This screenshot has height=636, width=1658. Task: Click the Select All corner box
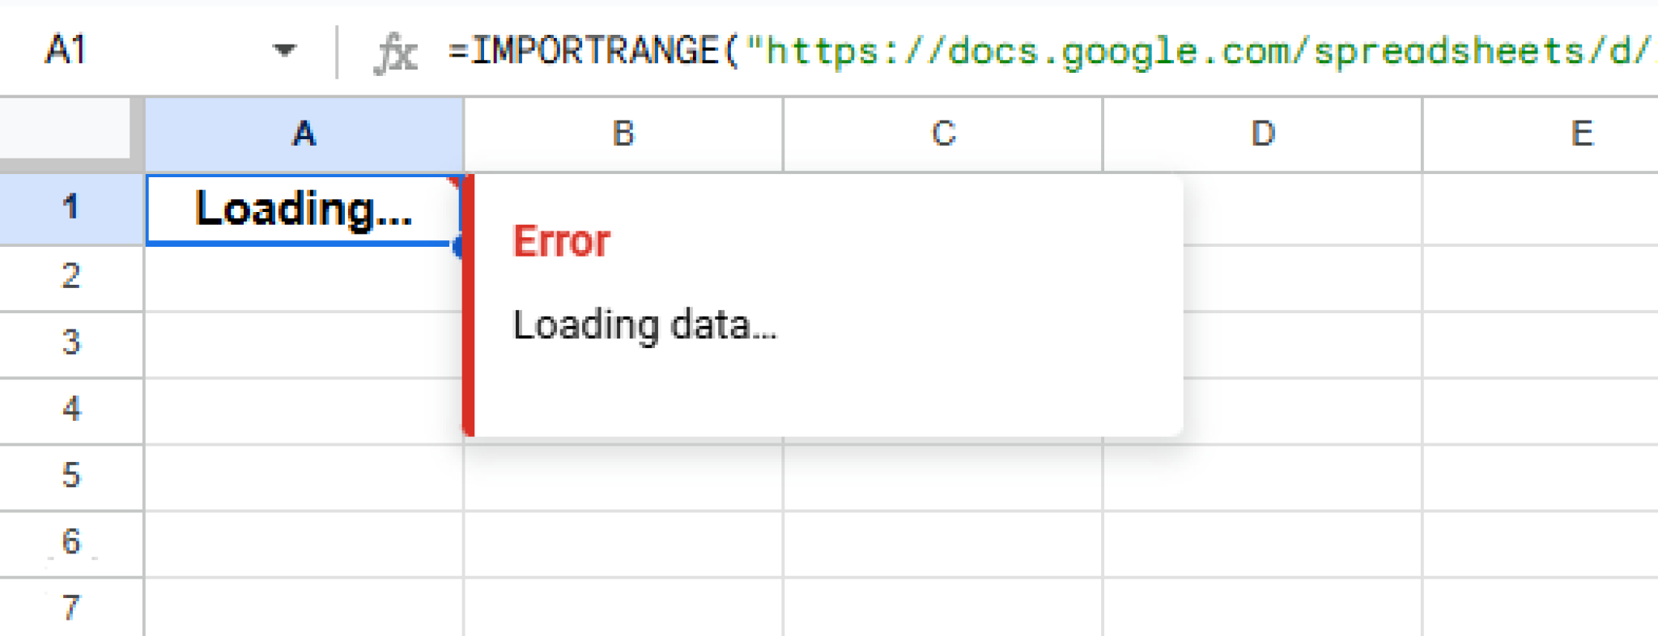coord(65,125)
